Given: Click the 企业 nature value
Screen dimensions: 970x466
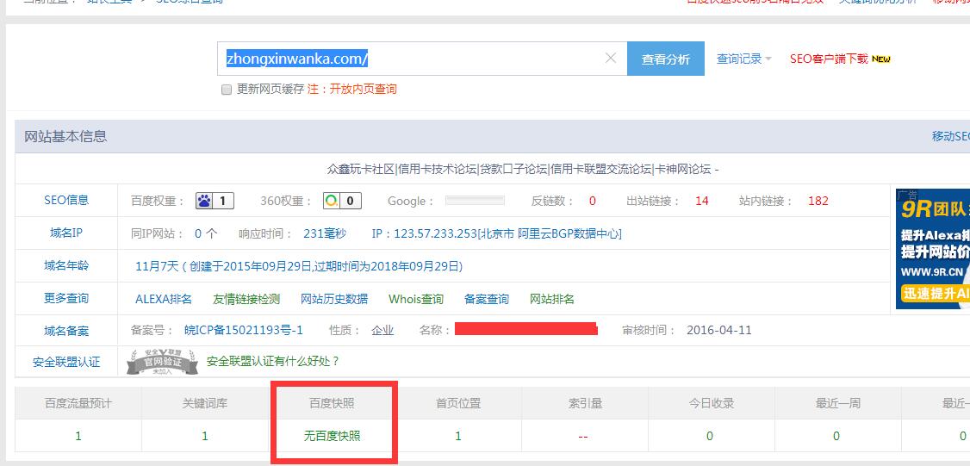Looking at the screenshot, I should 382,330.
